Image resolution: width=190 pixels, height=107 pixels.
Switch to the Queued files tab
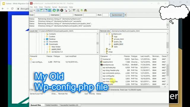pos(36,105)
